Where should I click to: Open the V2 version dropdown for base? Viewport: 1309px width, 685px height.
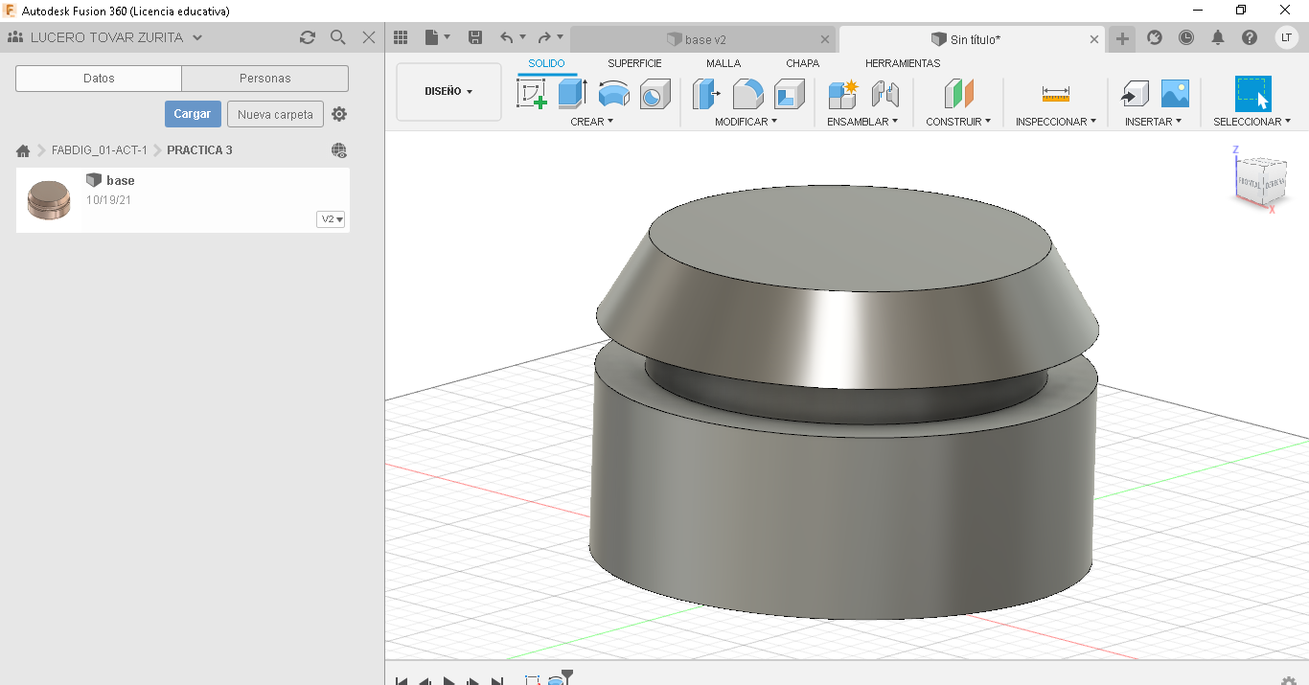pos(331,219)
